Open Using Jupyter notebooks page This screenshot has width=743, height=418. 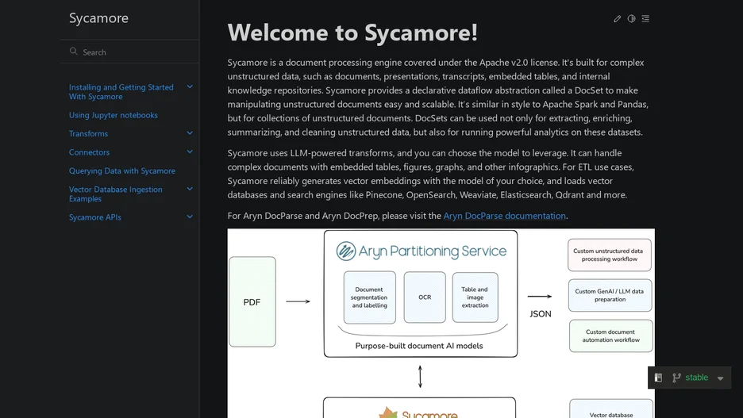114,115
